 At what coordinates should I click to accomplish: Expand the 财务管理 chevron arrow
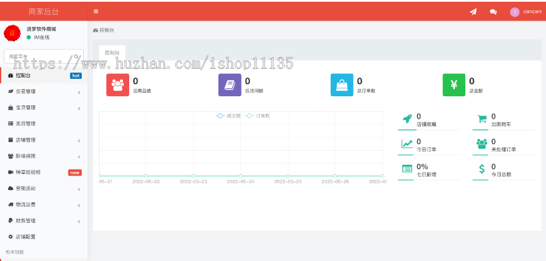(x=79, y=222)
